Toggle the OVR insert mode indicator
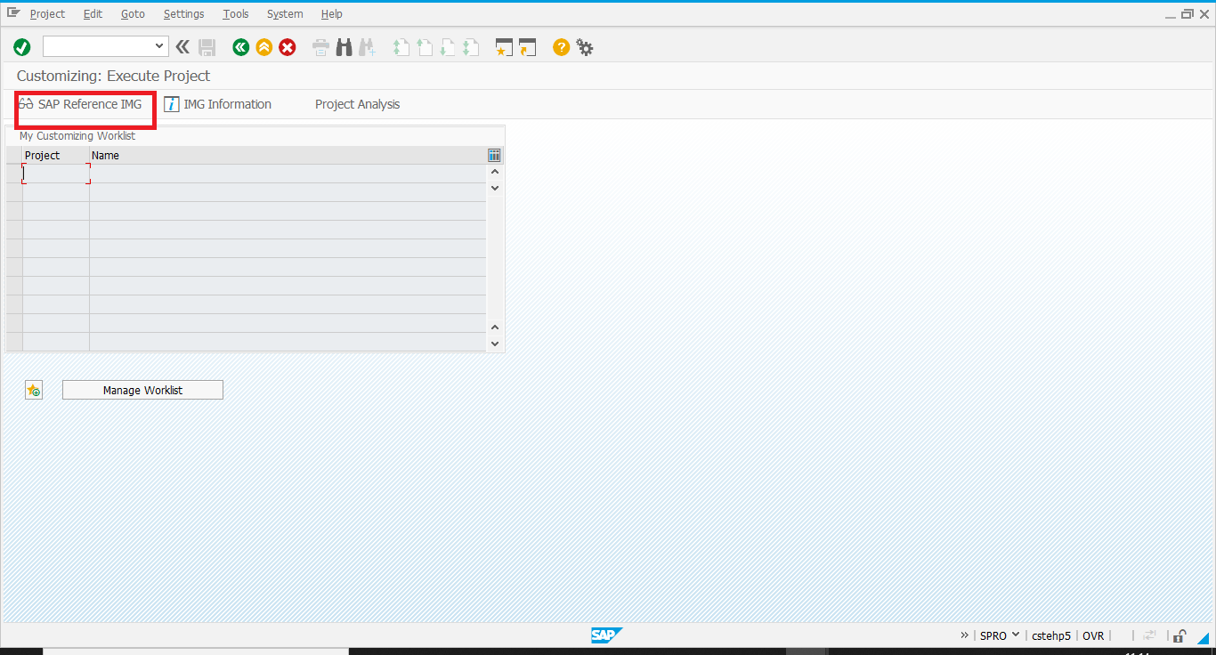The width and height of the screenshot is (1216, 655). click(1093, 635)
